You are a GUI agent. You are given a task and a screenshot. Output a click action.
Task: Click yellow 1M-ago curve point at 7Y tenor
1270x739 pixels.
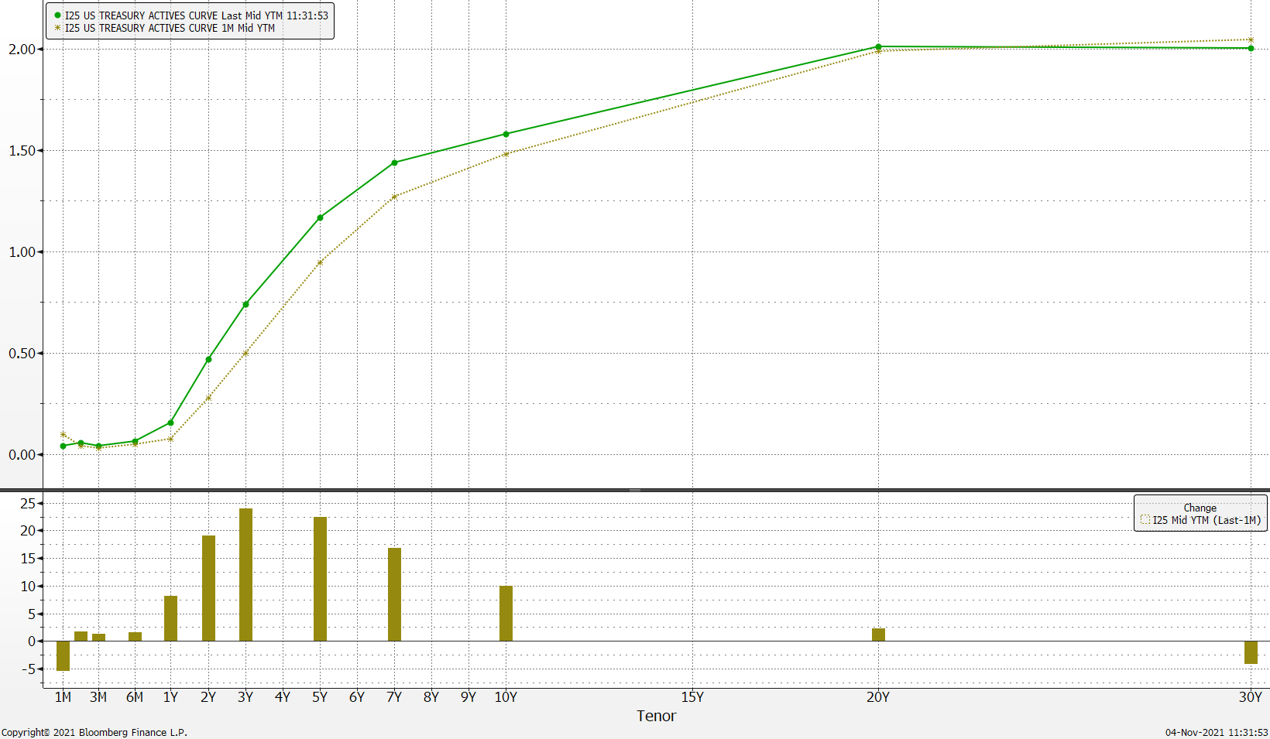click(394, 197)
